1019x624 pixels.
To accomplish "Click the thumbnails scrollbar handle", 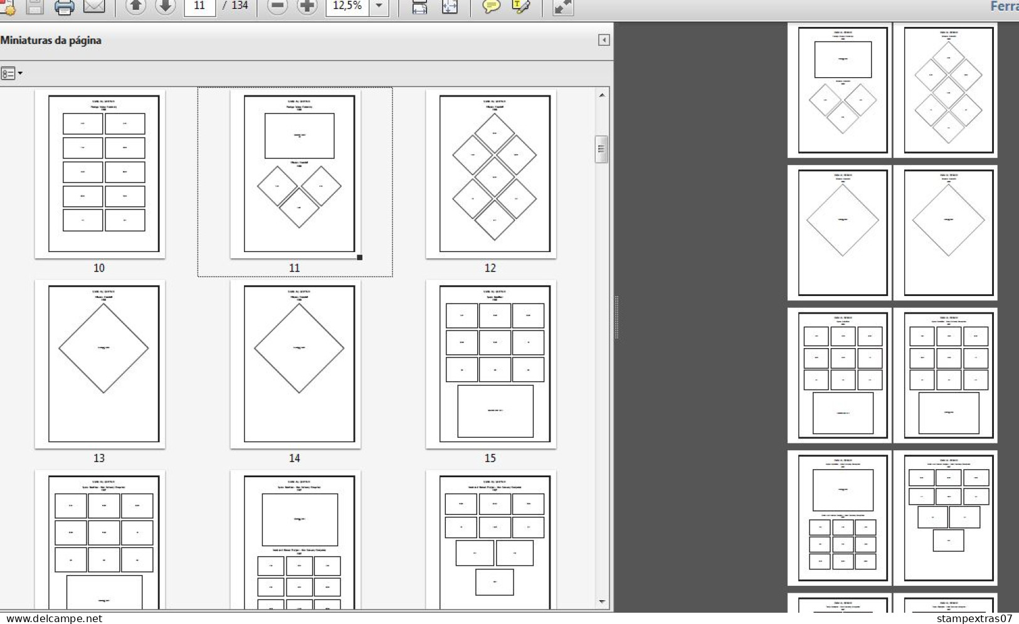I will [602, 149].
